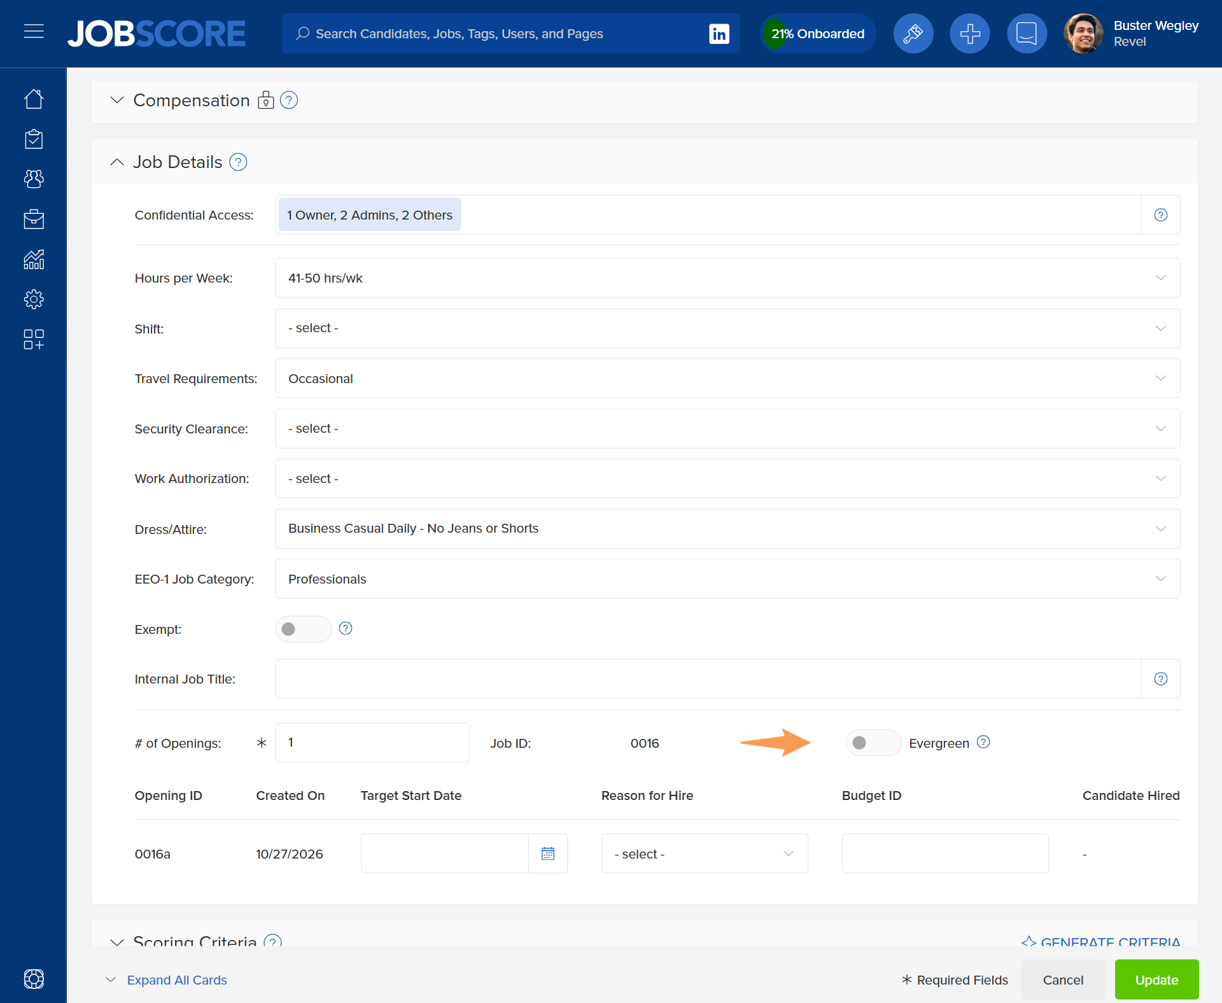Click the Cancel button
Screen dimensions: 1222x1003
1063,979
